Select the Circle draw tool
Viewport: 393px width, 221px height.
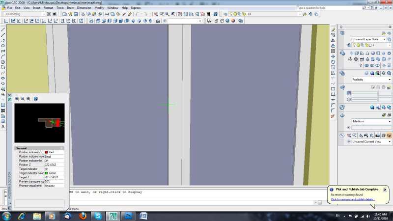[x=3, y=62]
